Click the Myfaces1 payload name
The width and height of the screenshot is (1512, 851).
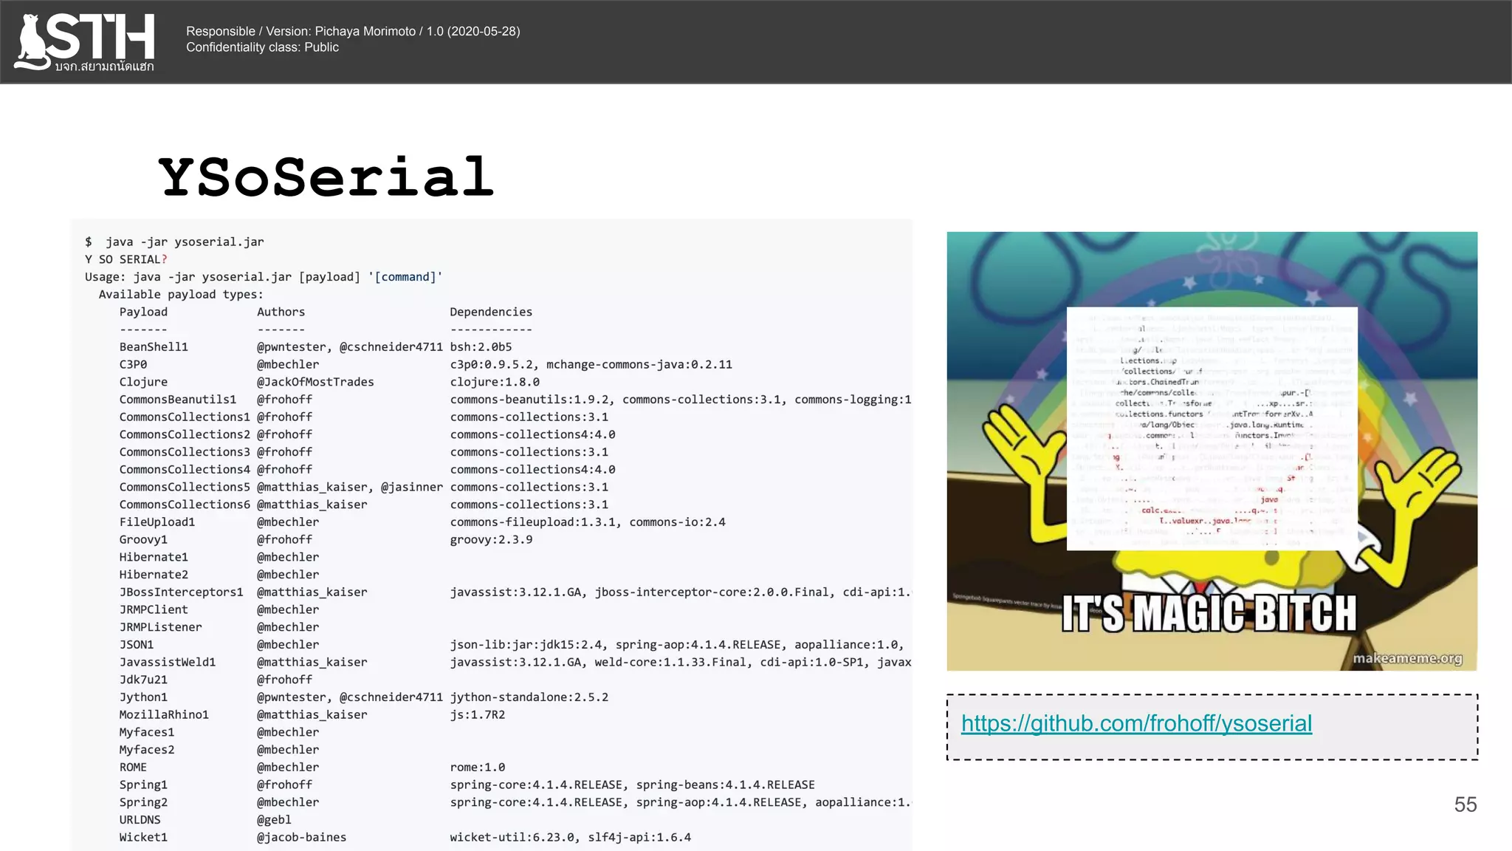(147, 732)
